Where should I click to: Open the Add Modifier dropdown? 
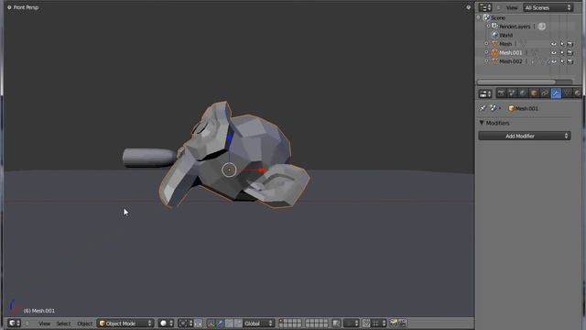525,136
